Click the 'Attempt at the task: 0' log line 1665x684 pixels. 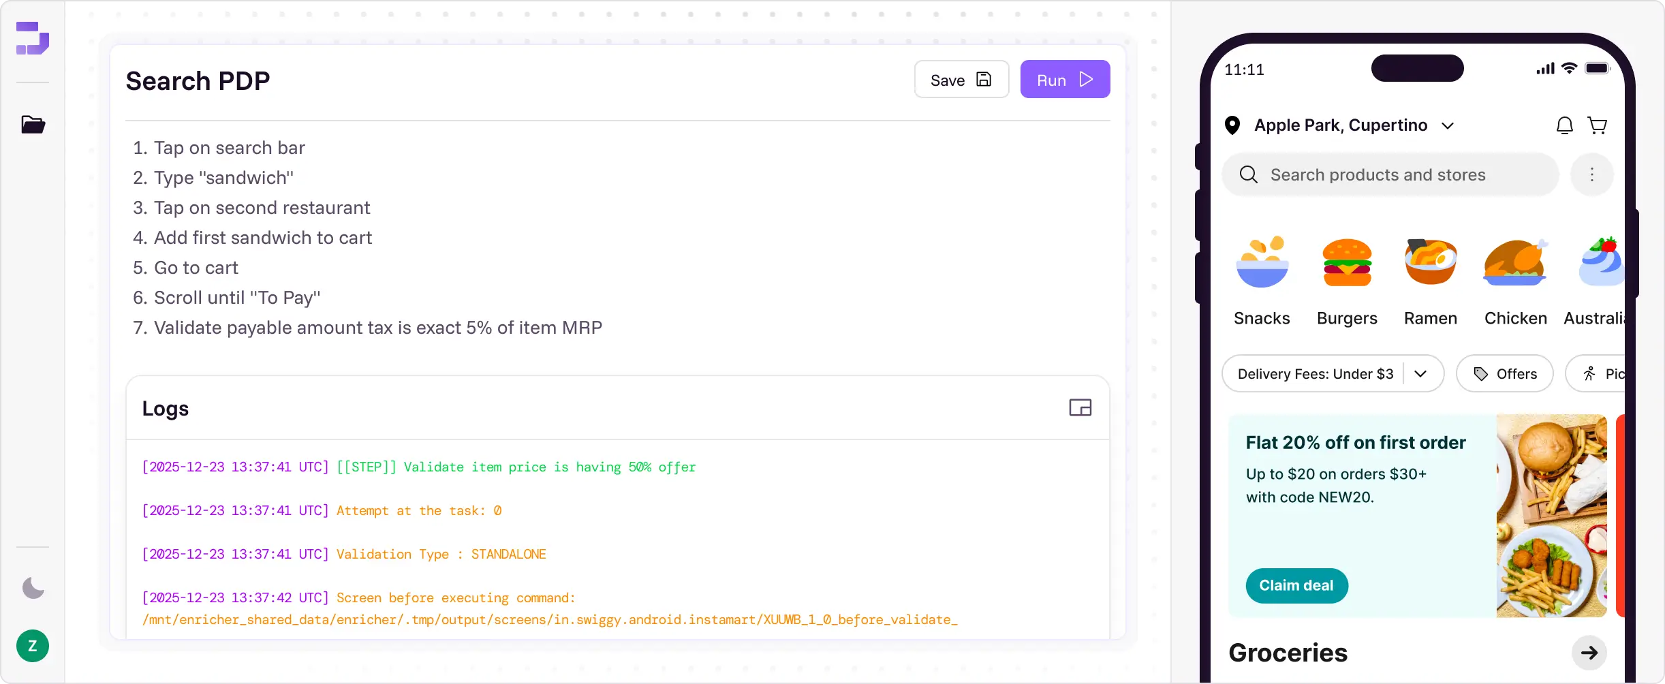point(322,511)
